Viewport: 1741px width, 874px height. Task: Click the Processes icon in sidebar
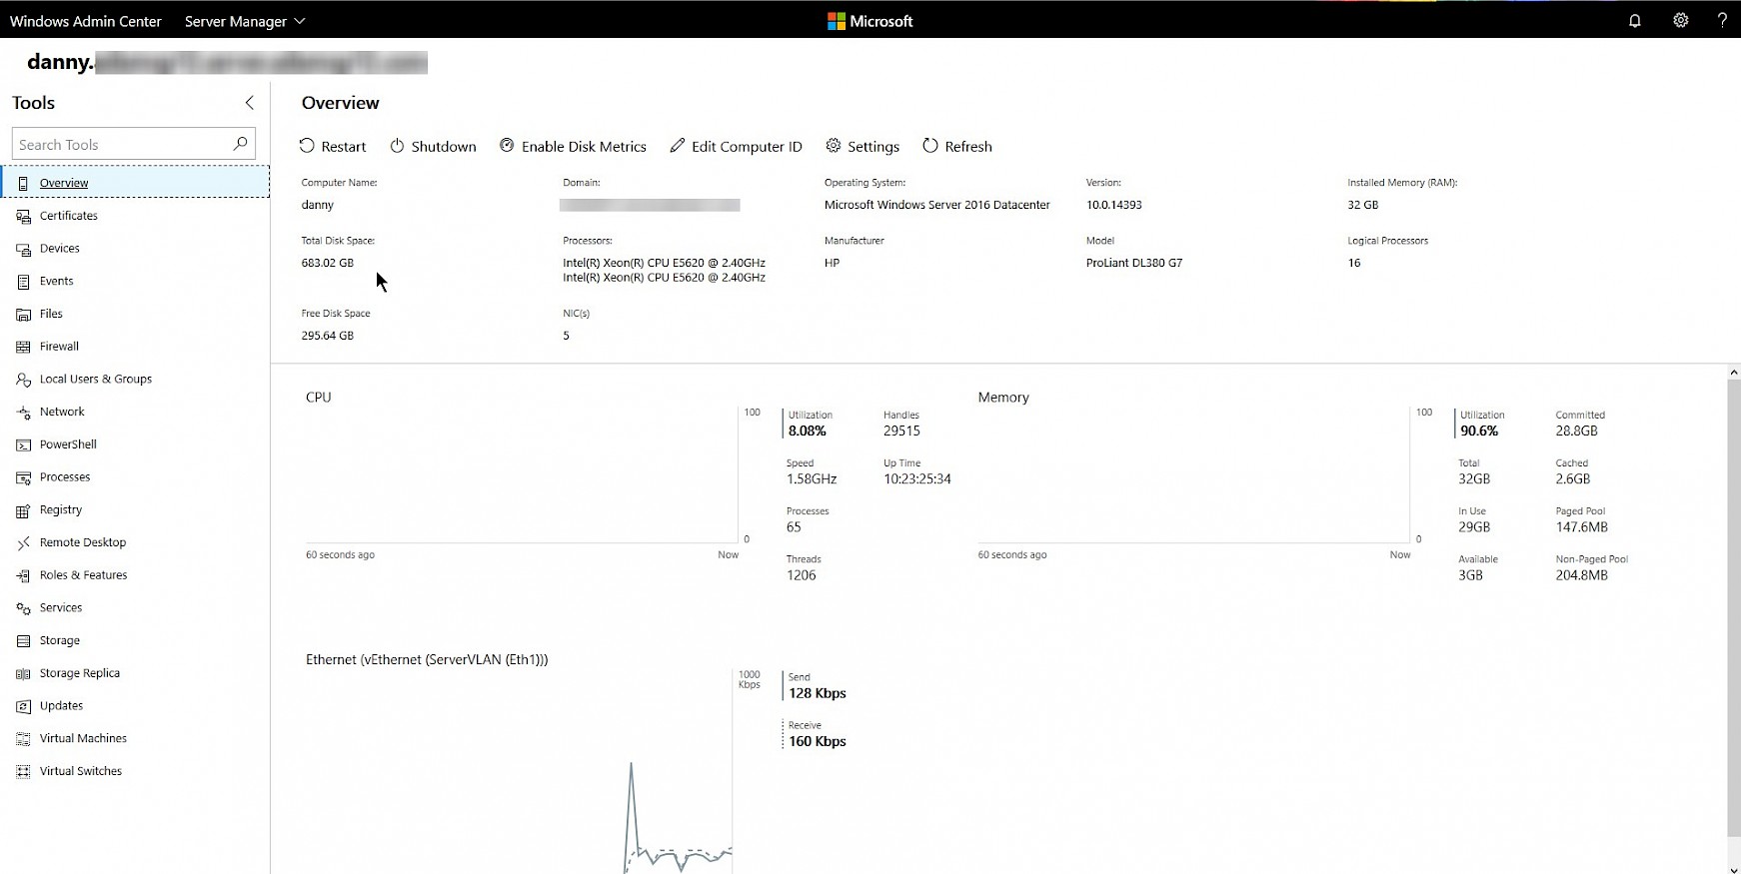click(23, 477)
